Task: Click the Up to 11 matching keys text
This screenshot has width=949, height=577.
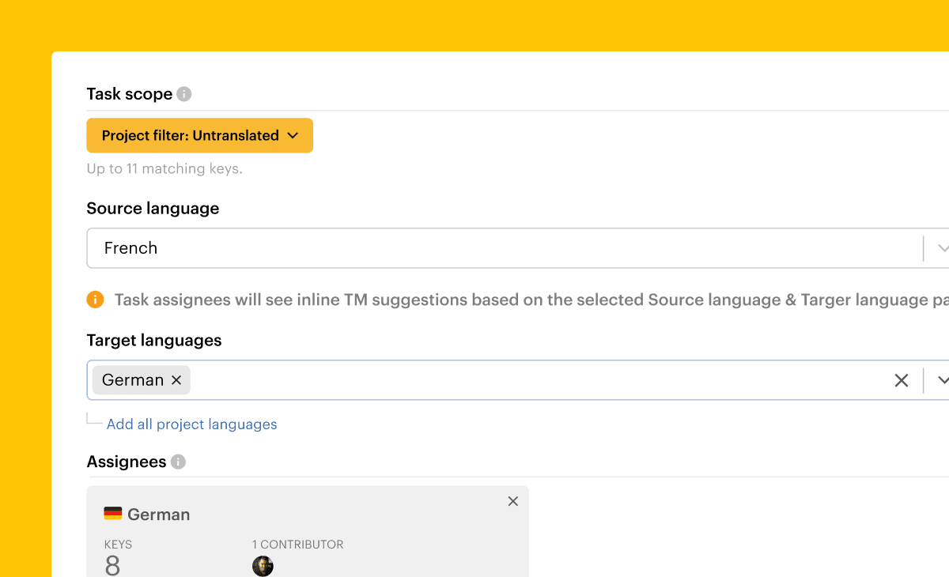Action: pyautogui.click(x=164, y=168)
